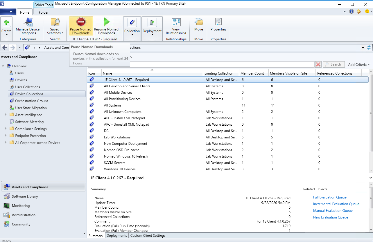Click the Pause Nomad Downloads ribbon icon
373x242 pixels.
click(81, 23)
